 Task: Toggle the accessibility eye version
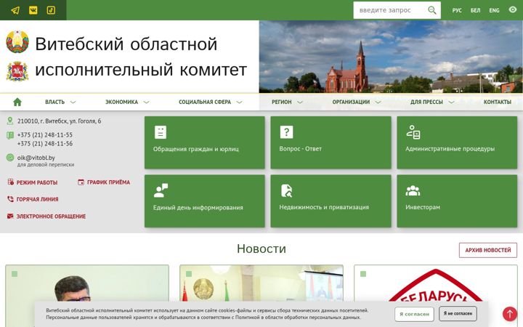click(513, 9)
